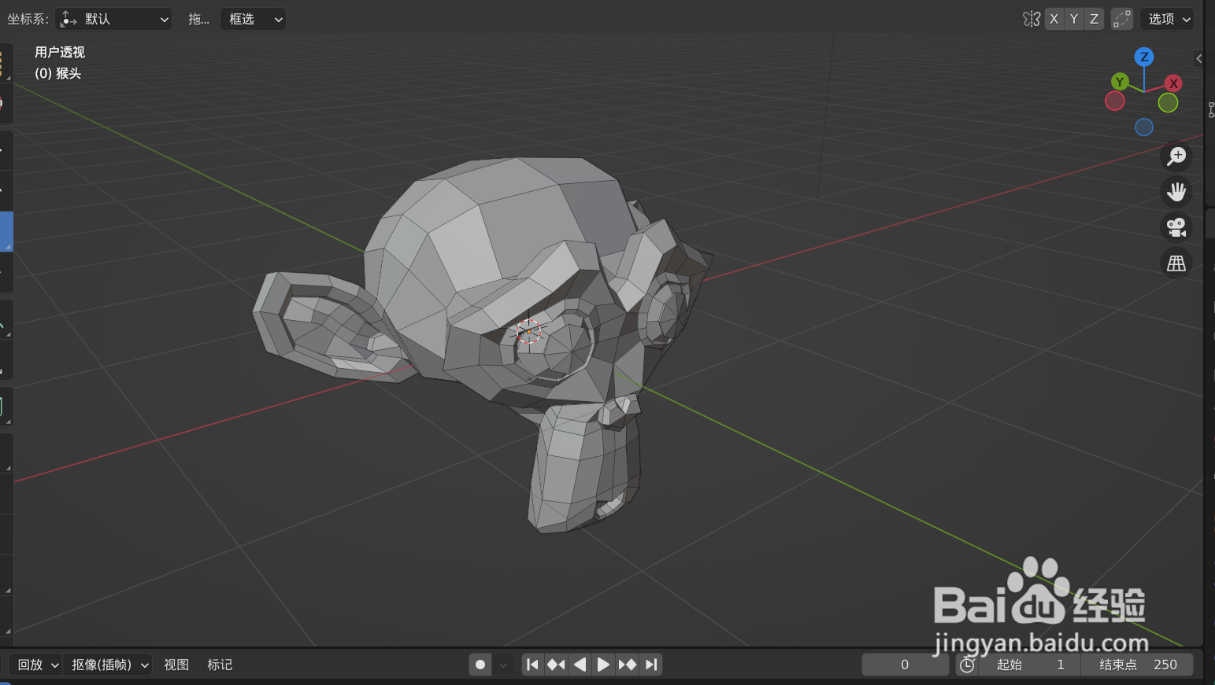This screenshot has width=1215, height=685.
Task: Play the animation forward
Action: (603, 665)
